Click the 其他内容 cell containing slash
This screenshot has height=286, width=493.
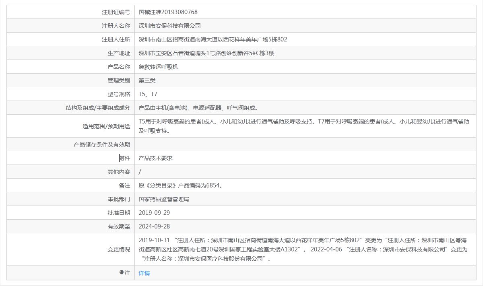coord(140,171)
